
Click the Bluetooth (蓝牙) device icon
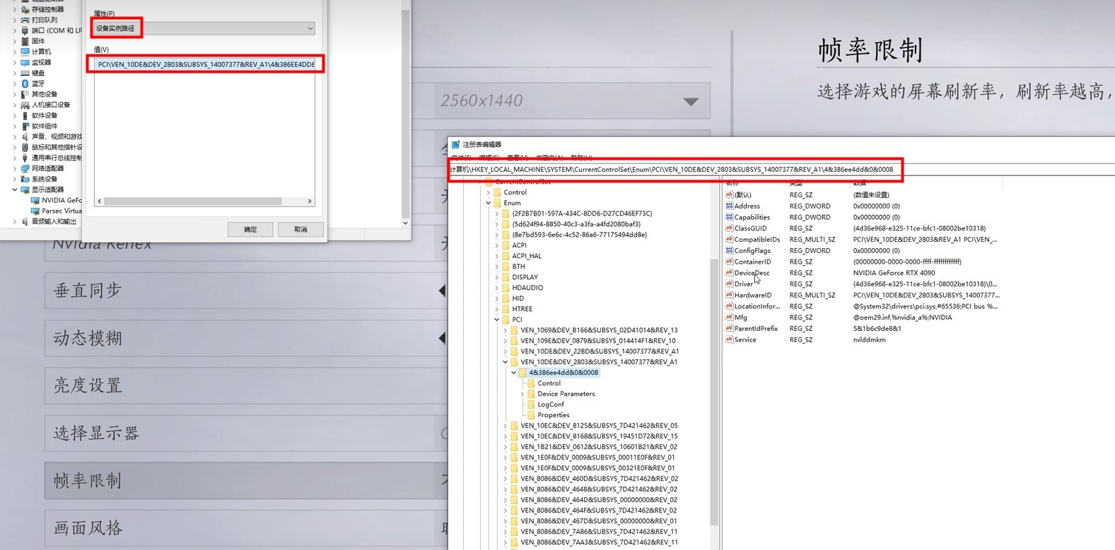coord(25,83)
